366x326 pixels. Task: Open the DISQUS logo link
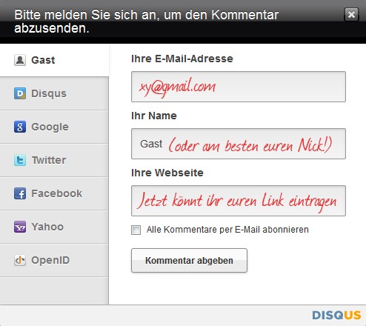[336, 316]
